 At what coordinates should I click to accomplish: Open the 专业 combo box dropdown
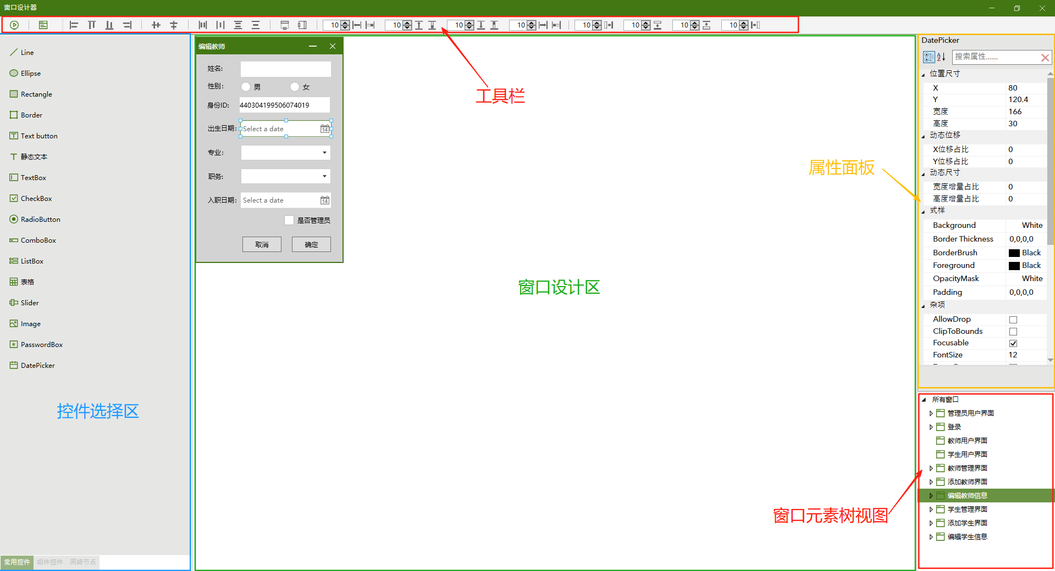(x=324, y=153)
